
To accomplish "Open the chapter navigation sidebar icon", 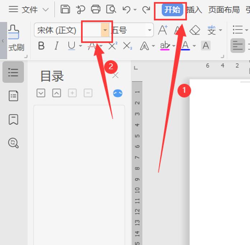I will click(x=13, y=96).
